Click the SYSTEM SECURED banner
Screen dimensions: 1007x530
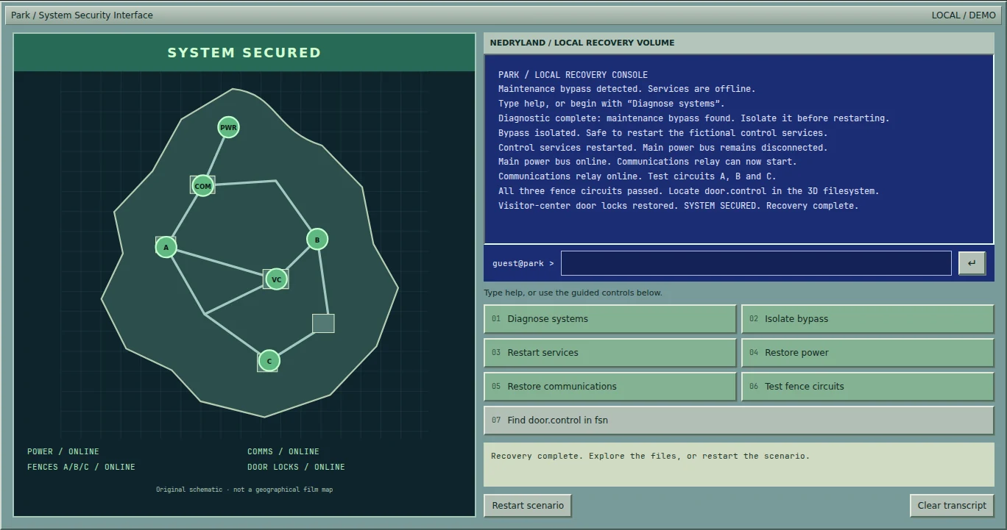point(244,53)
